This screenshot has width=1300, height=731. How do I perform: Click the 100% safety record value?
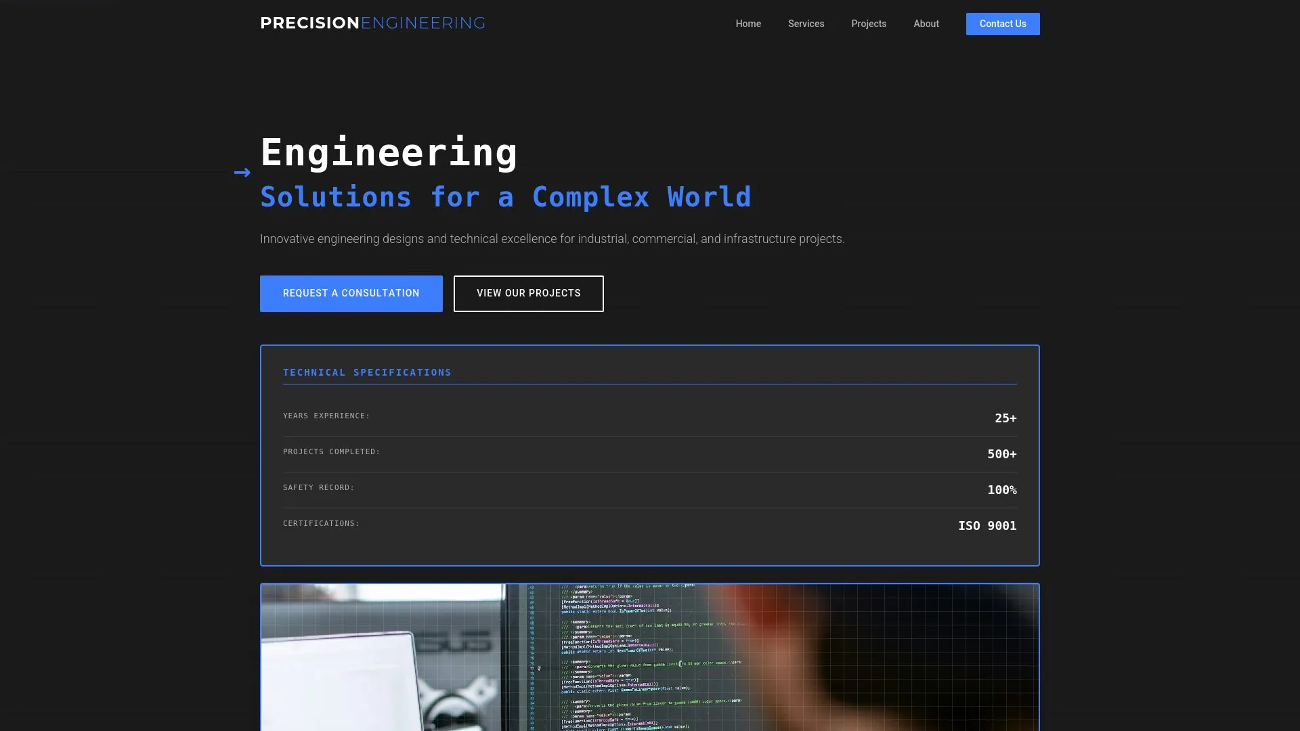tap(1002, 489)
